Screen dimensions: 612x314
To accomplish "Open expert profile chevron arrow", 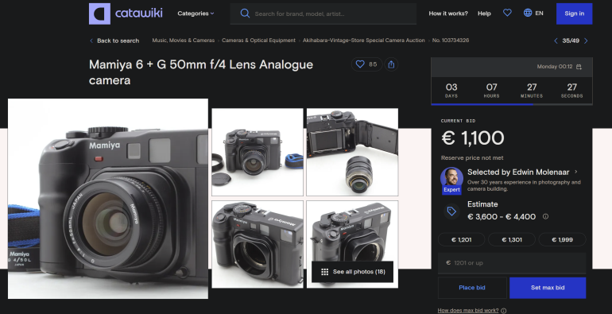I will [x=576, y=172].
